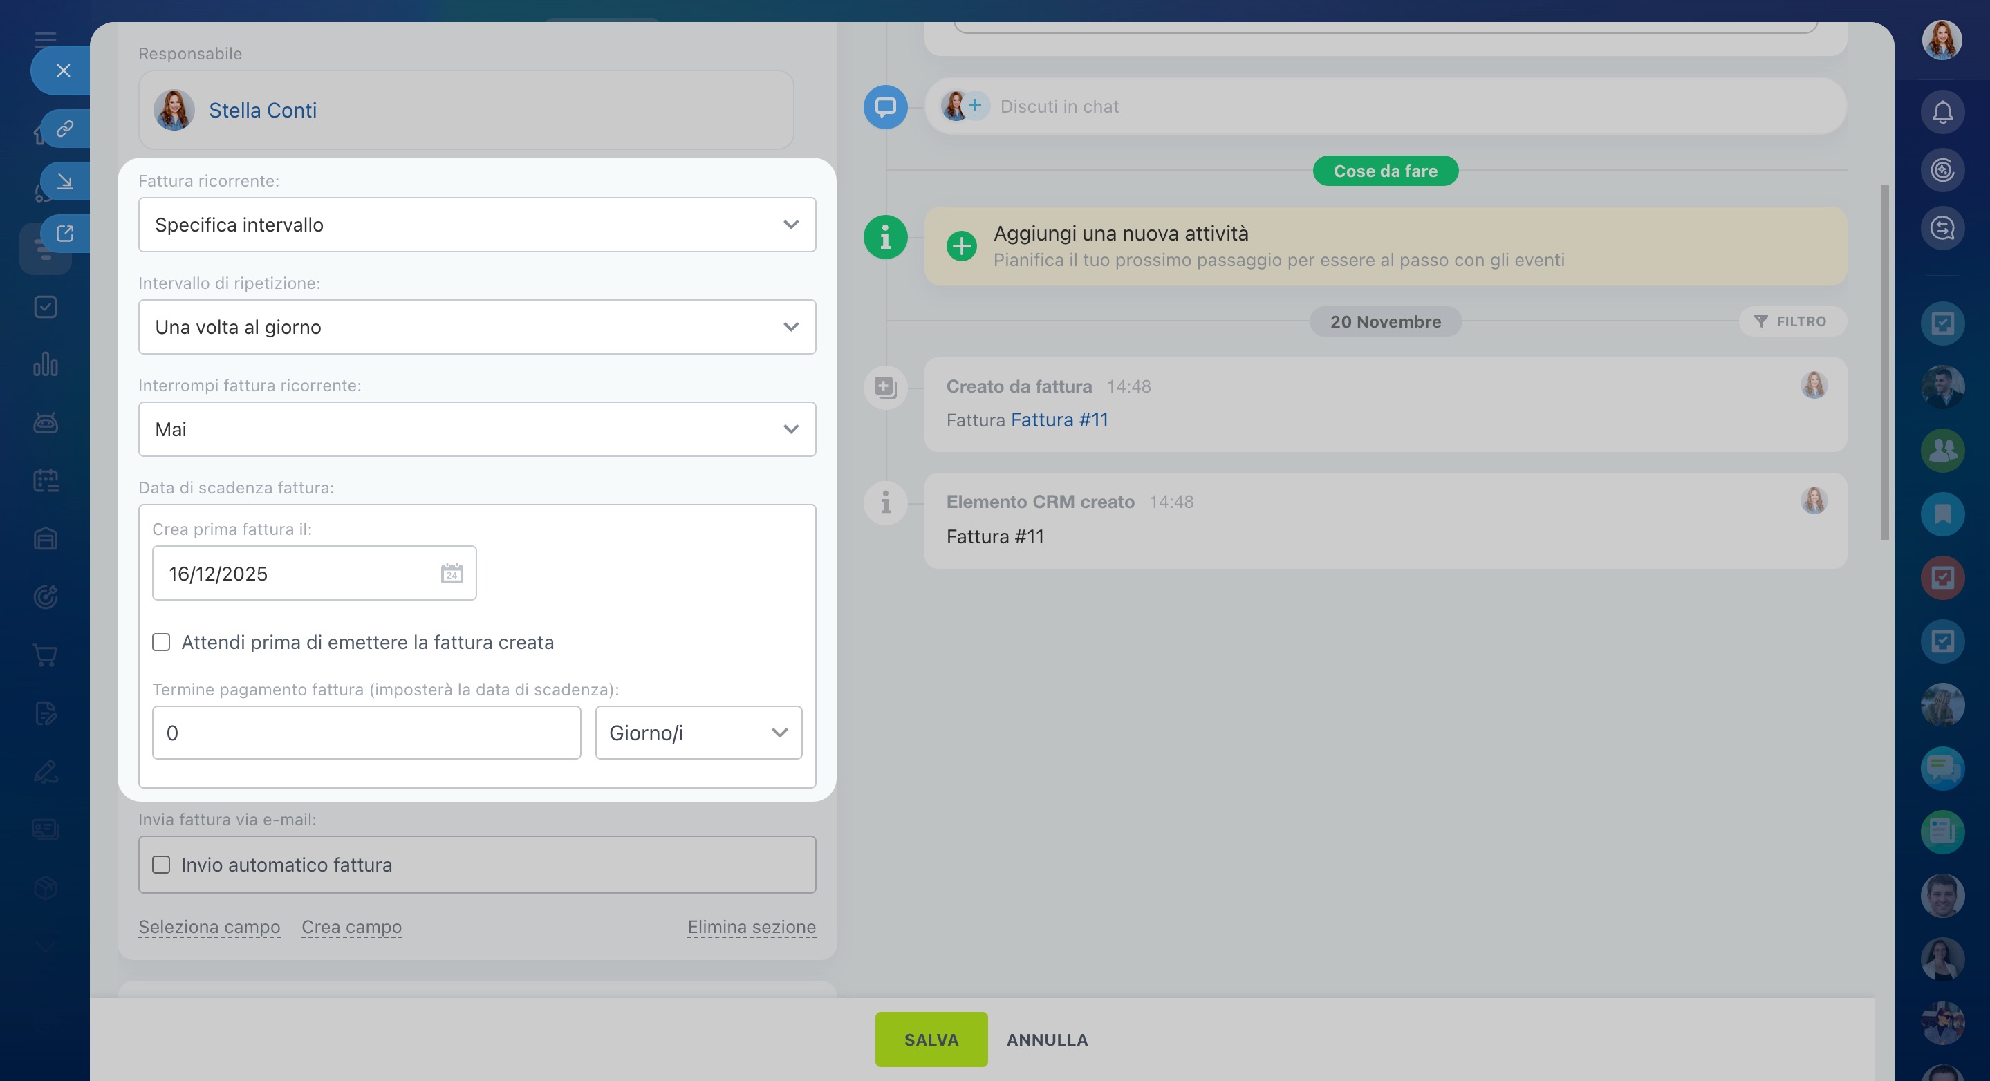Click the open in new window icon

65,233
